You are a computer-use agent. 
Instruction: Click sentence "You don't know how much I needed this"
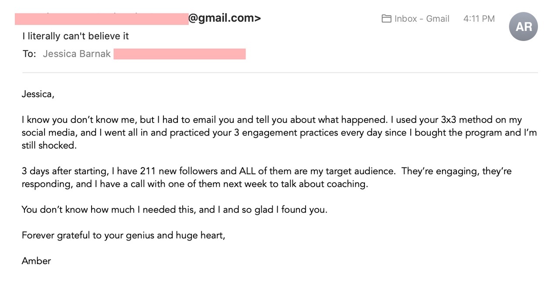[109, 210]
